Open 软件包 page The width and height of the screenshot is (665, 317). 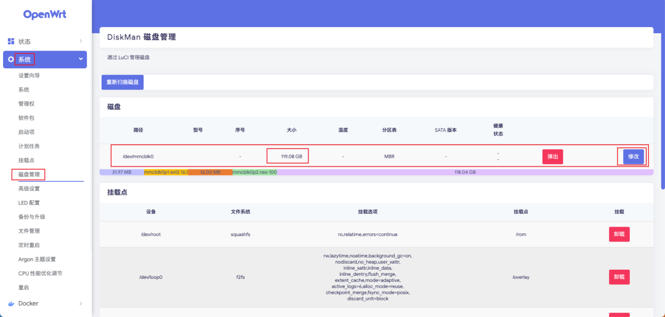(x=26, y=118)
